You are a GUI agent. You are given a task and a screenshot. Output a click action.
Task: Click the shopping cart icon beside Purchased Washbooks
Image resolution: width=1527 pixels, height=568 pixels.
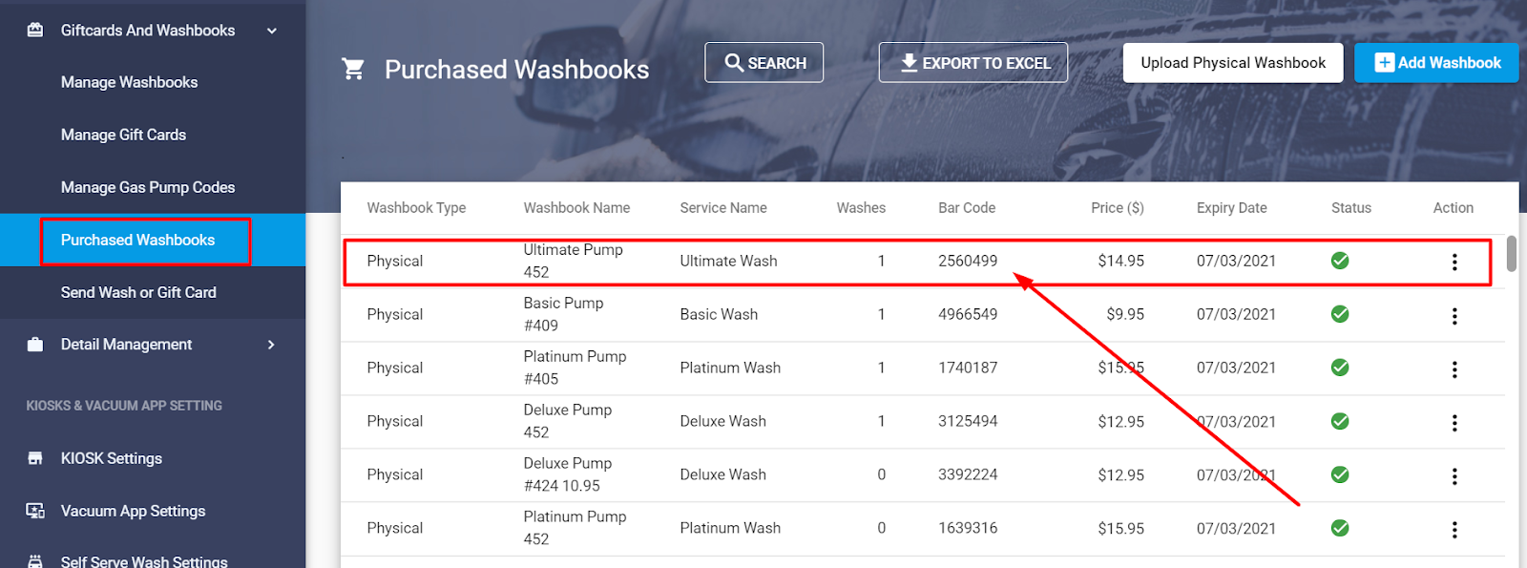[x=353, y=69]
